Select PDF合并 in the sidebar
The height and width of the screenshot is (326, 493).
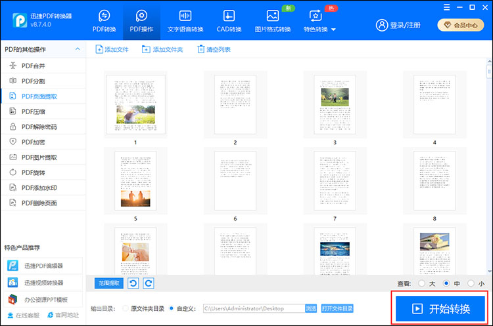(x=43, y=66)
